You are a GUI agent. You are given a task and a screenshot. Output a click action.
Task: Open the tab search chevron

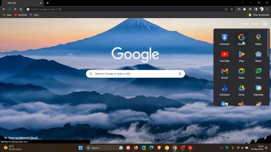point(243,3)
